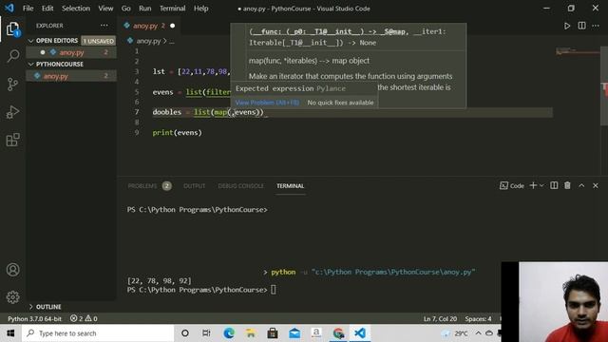This screenshot has width=608, height=342.
Task: Open the Selection menu
Action: 76,9
